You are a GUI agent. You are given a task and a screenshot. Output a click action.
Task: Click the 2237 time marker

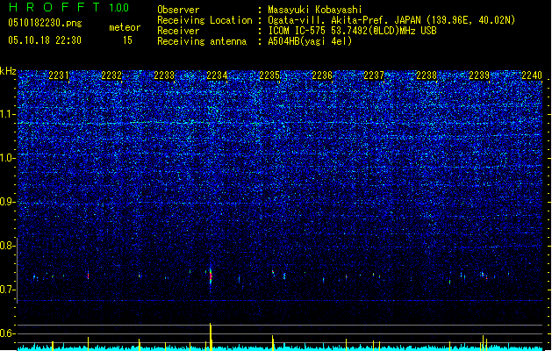point(374,75)
